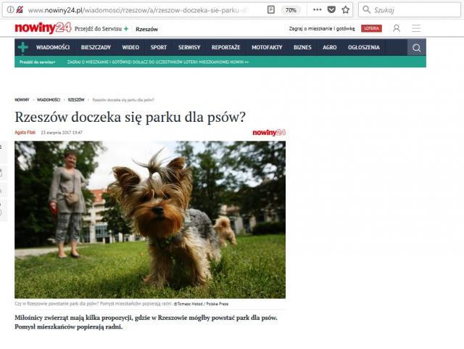Image resolution: width=464 pixels, height=349 pixels.
Task: Toggle reader view icon in address bar
Action: coord(270,10)
